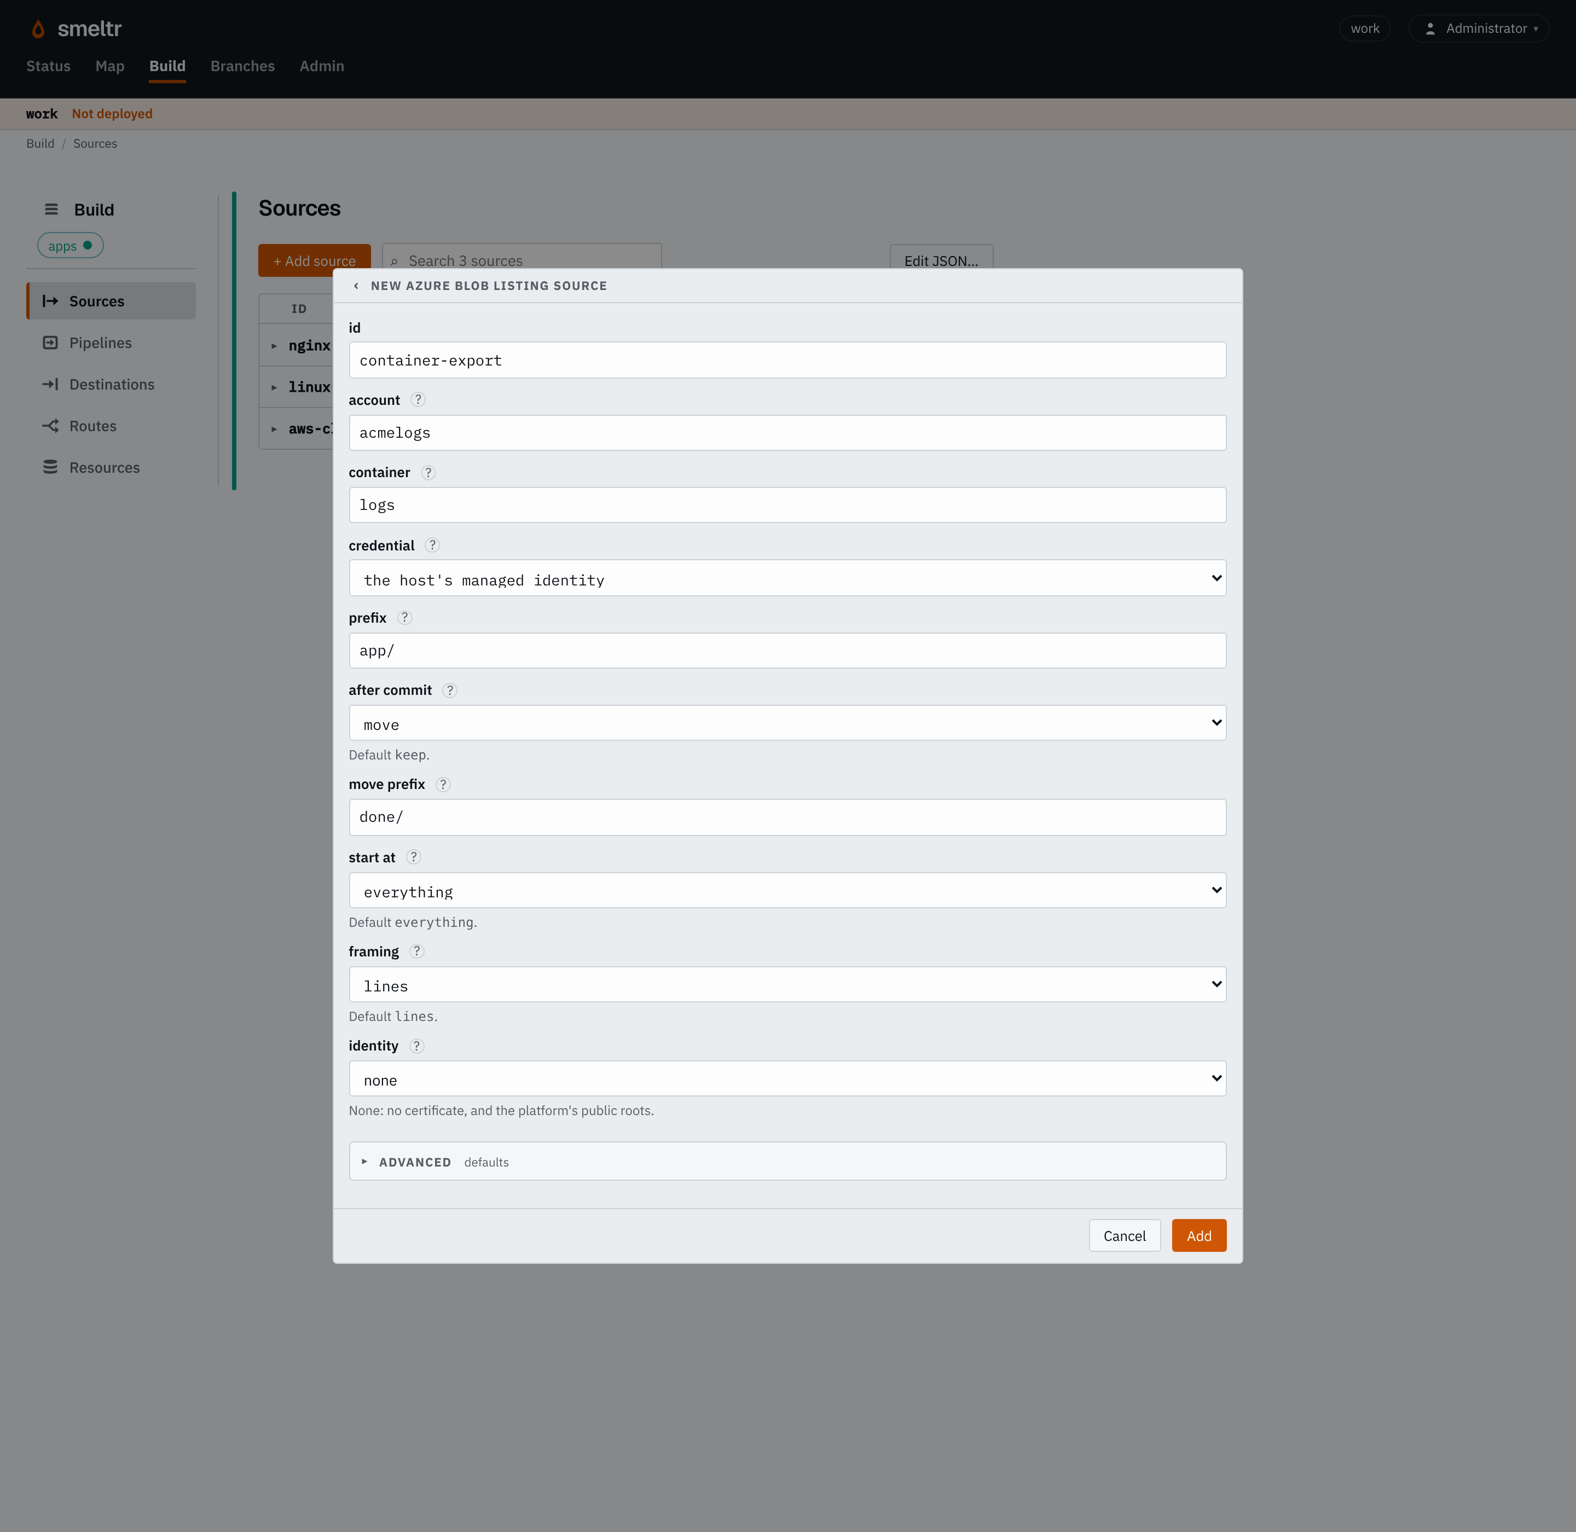Show help for the container field
The height and width of the screenshot is (1532, 1576).
point(428,472)
